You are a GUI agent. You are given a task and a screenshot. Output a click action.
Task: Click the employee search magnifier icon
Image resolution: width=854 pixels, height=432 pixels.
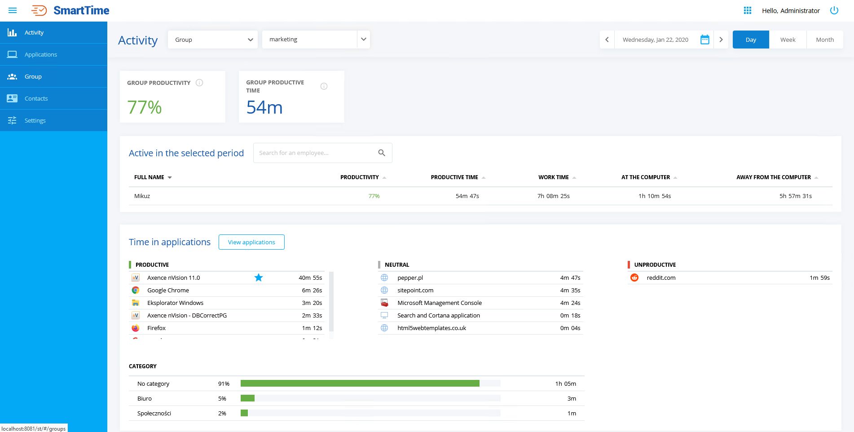point(381,153)
